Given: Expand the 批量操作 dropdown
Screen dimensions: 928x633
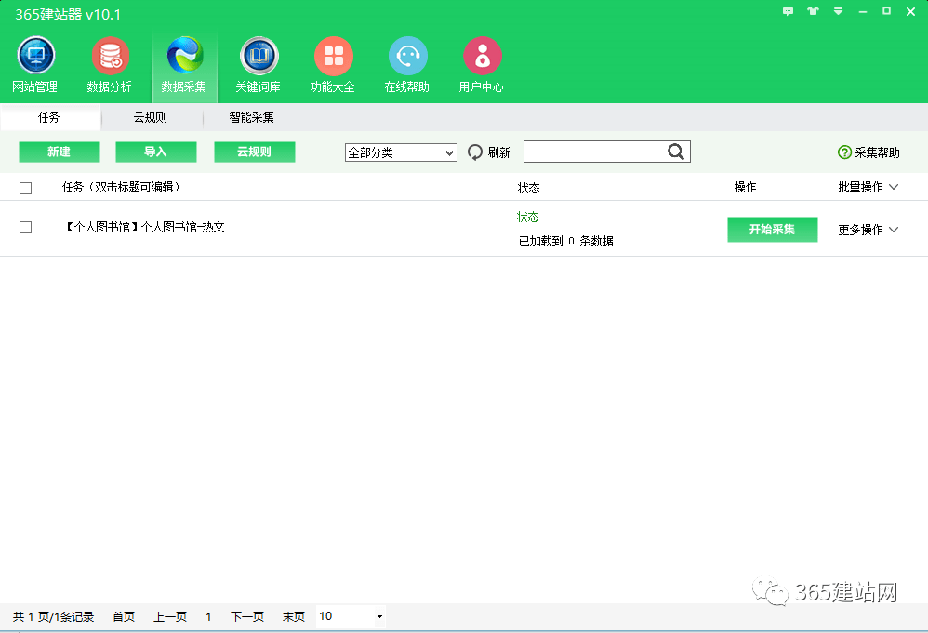Looking at the screenshot, I should pyautogui.click(x=868, y=188).
